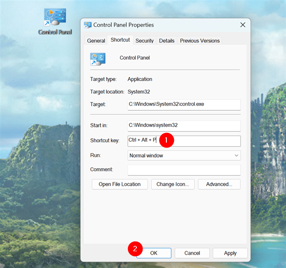Viewport: 286px width, 268px height.
Task: Open the Change Icon dialog
Action: tap(173, 184)
